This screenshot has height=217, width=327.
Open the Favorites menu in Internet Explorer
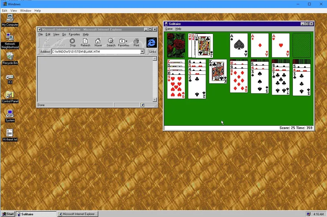(74, 35)
